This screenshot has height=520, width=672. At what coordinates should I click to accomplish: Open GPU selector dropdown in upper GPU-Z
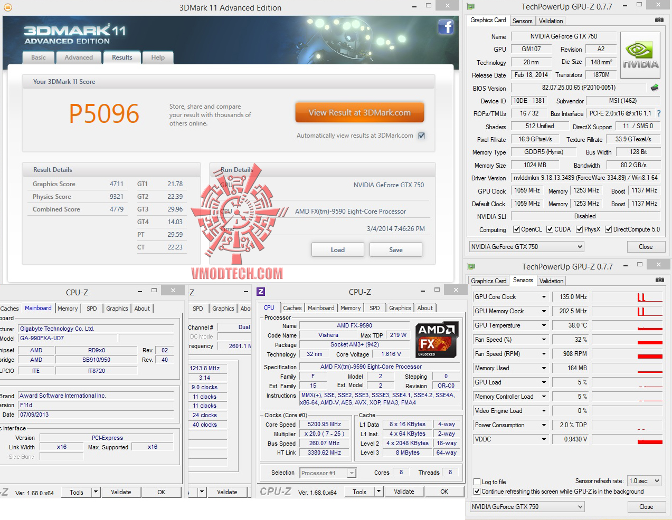(x=527, y=247)
